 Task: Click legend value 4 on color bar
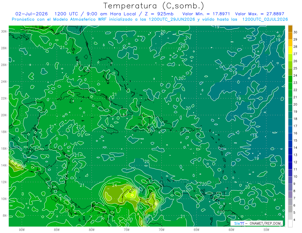tap(295, 220)
